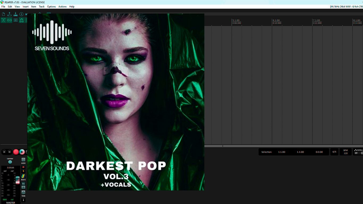This screenshot has height=204, width=363.
Task: Open a project using the upload-arrow toolbar icon
Action: 10,14
